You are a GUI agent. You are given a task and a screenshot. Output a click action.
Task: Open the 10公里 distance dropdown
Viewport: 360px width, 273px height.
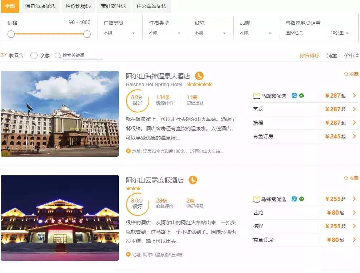pyautogui.click(x=339, y=33)
